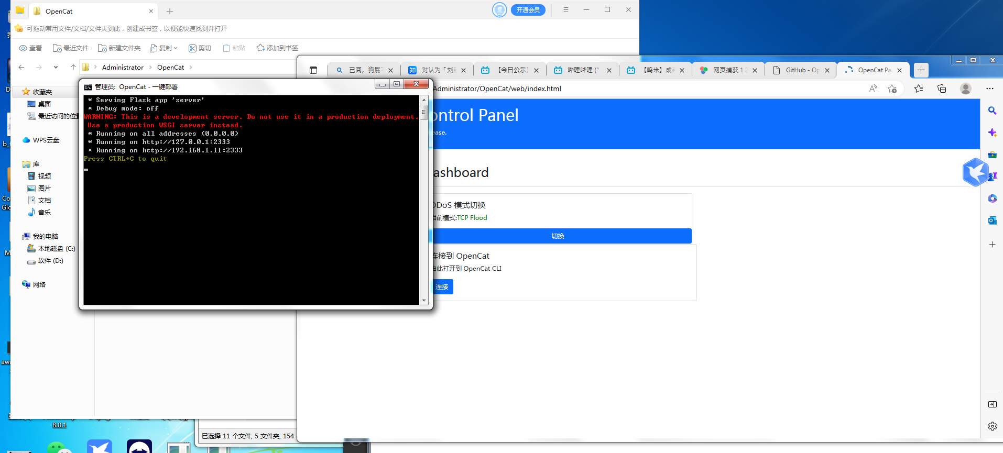1003x453 pixels.
Task: Click the 粘贴 paste toolbar item
Action: 234,48
